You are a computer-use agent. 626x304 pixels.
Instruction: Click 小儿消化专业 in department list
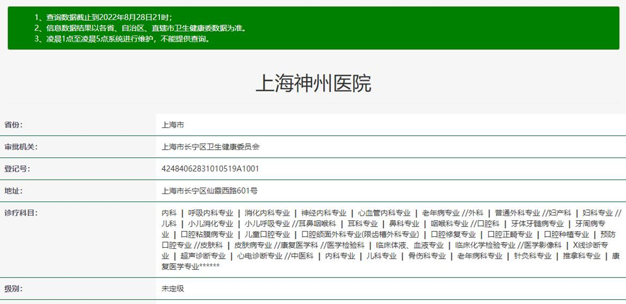coord(211,223)
